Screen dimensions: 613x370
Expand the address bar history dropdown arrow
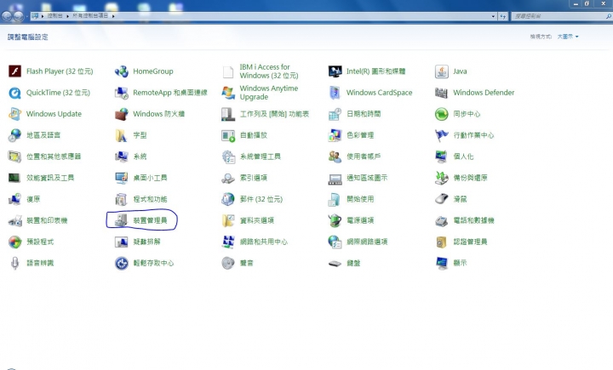[x=493, y=16]
